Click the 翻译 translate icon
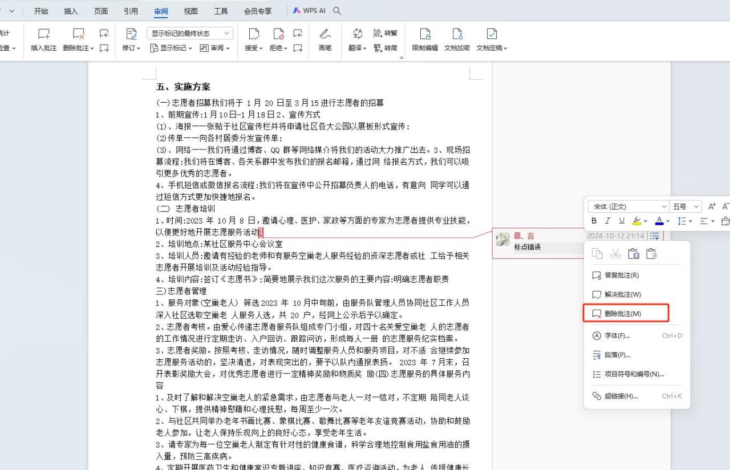This screenshot has width=730, height=470. 358,35
